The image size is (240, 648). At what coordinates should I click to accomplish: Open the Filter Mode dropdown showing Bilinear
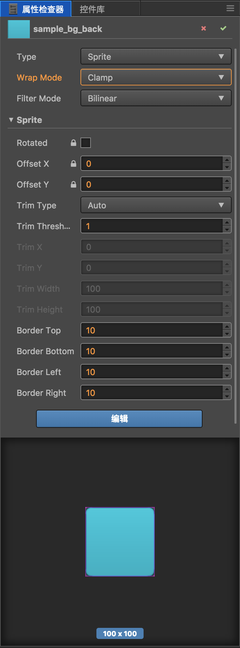coord(156,98)
